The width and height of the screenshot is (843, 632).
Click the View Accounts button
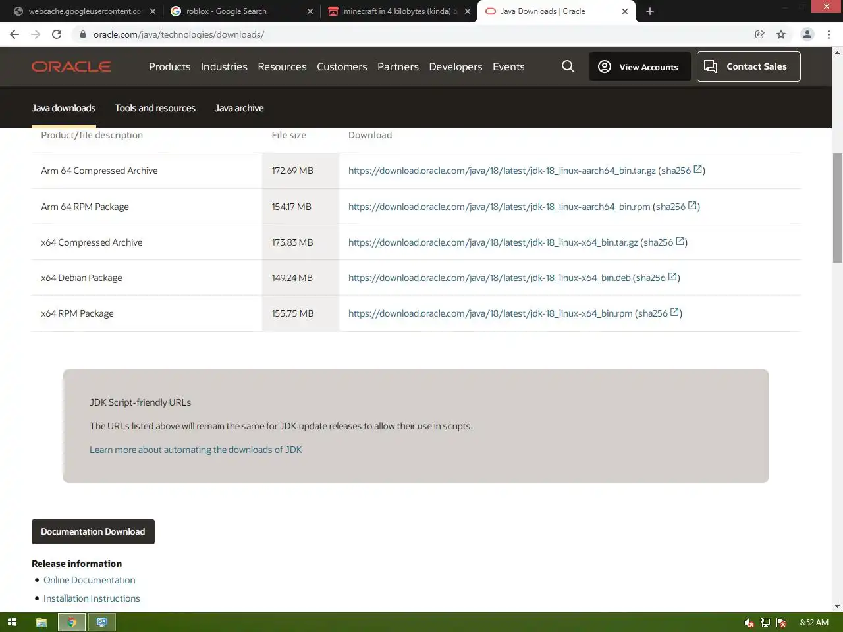tap(639, 66)
